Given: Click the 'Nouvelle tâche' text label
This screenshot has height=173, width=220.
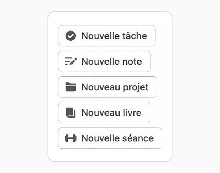Looking at the screenshot, I should [114, 36].
